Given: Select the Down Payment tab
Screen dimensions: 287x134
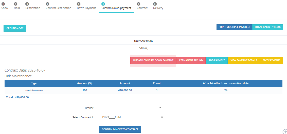Looking at the screenshot, I should [86, 6].
